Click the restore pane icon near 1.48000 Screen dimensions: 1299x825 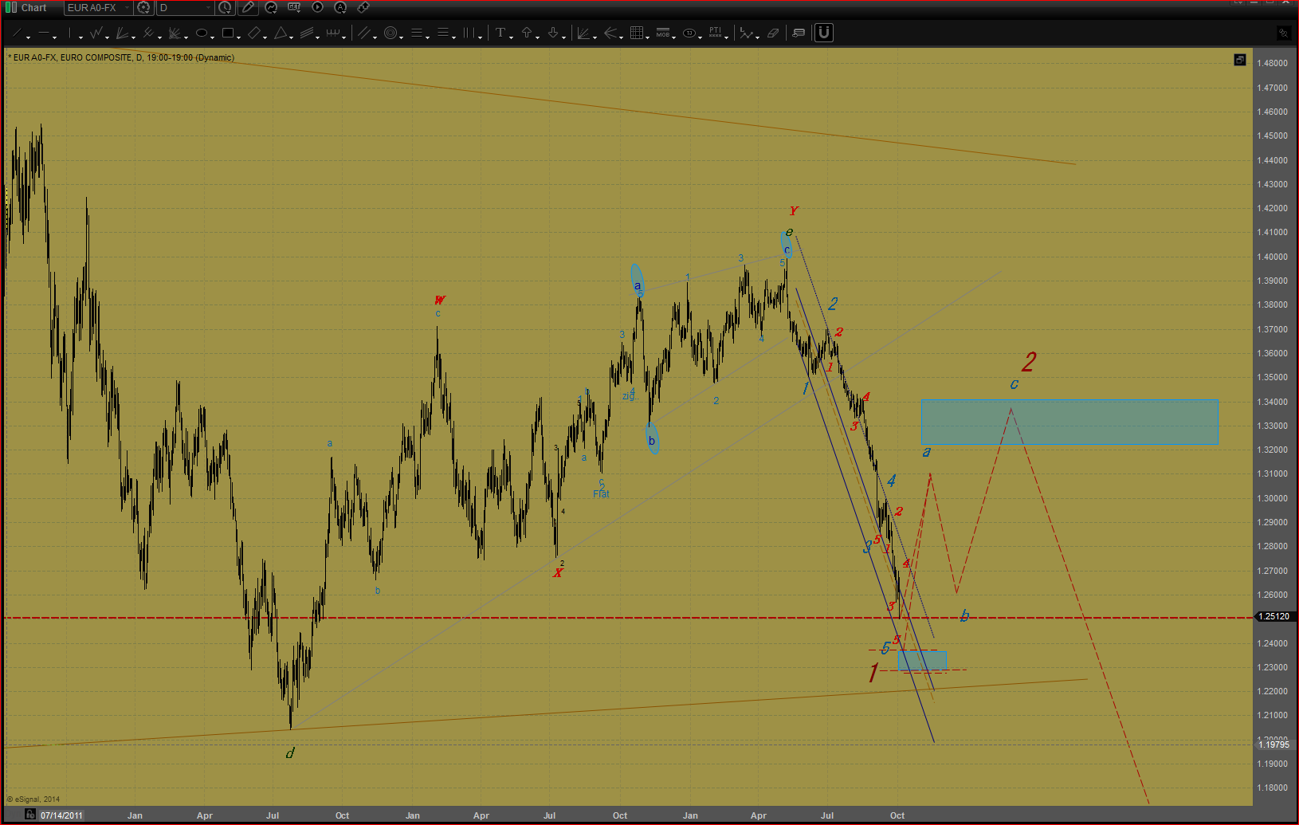pyautogui.click(x=1239, y=60)
